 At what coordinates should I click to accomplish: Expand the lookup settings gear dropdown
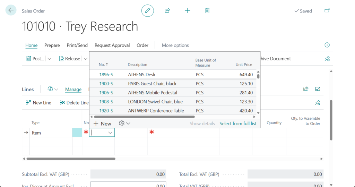(124, 124)
